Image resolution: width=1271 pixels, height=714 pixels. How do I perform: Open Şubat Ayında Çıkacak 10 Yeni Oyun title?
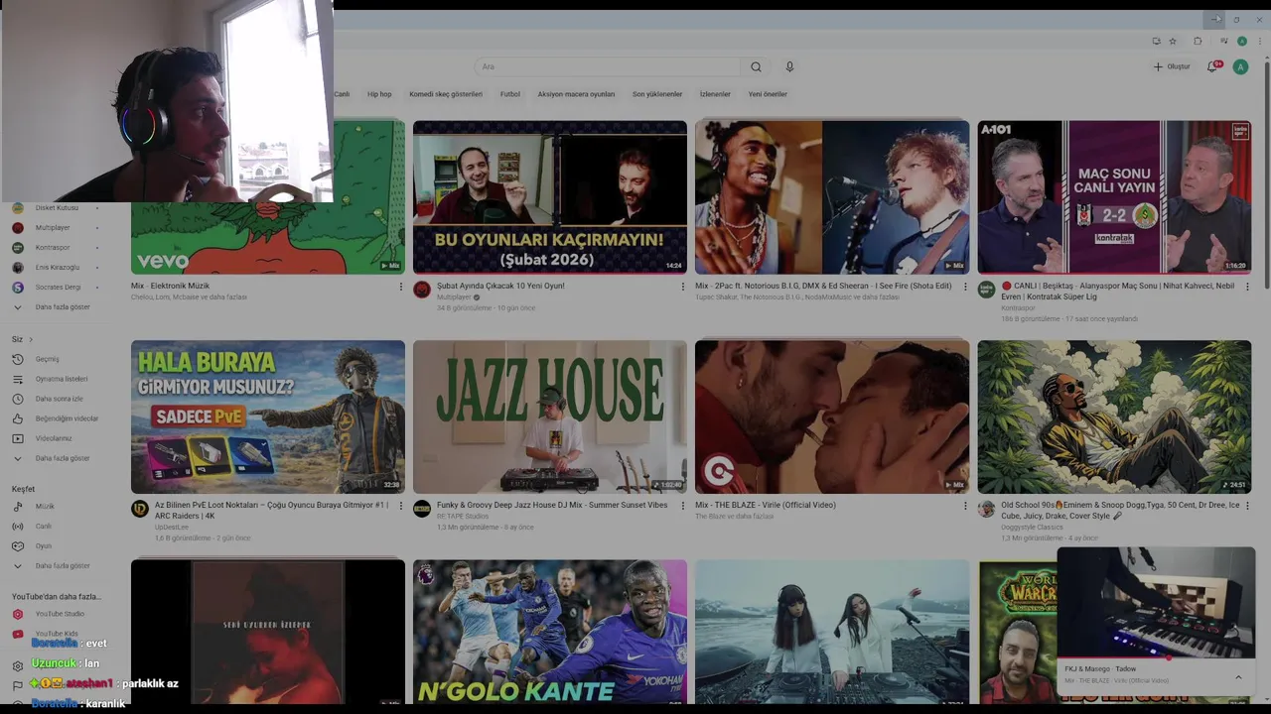pos(500,286)
